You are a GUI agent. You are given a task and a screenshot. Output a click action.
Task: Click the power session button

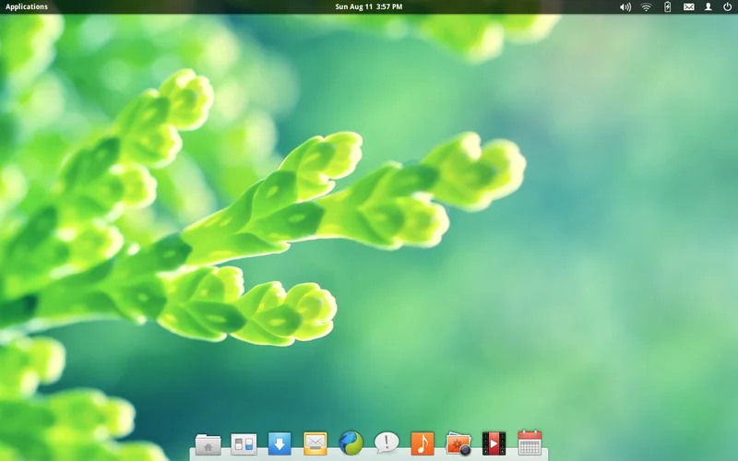pyautogui.click(x=727, y=6)
